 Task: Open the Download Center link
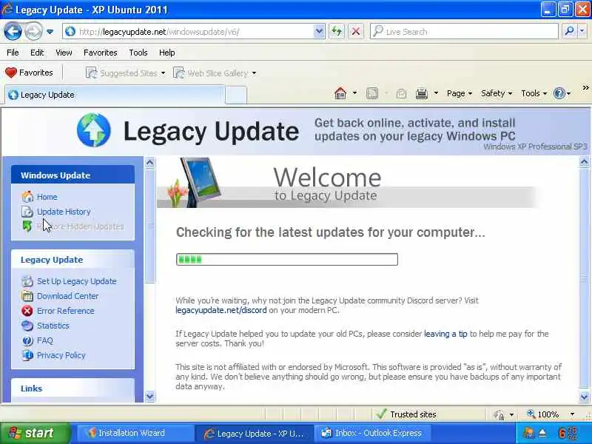(x=67, y=296)
